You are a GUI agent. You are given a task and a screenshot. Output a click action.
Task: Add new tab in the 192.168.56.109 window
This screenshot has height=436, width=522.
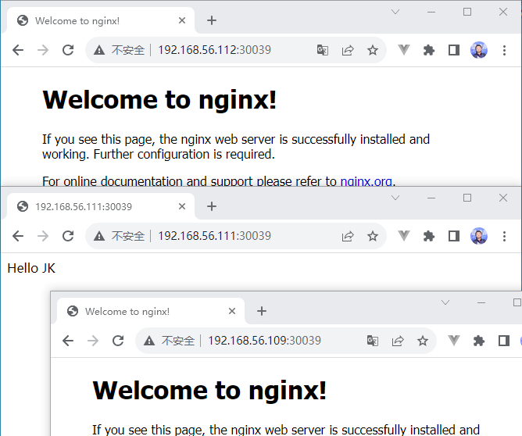[262, 311]
